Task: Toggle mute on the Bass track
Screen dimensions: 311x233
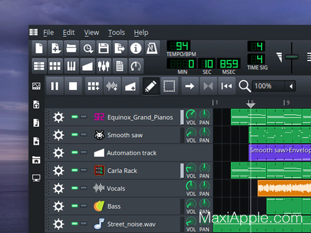Action: tap(75, 206)
